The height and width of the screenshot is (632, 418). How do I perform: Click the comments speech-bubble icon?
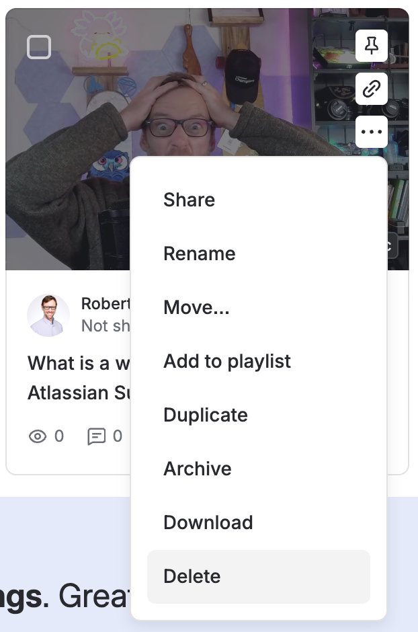[96, 436]
